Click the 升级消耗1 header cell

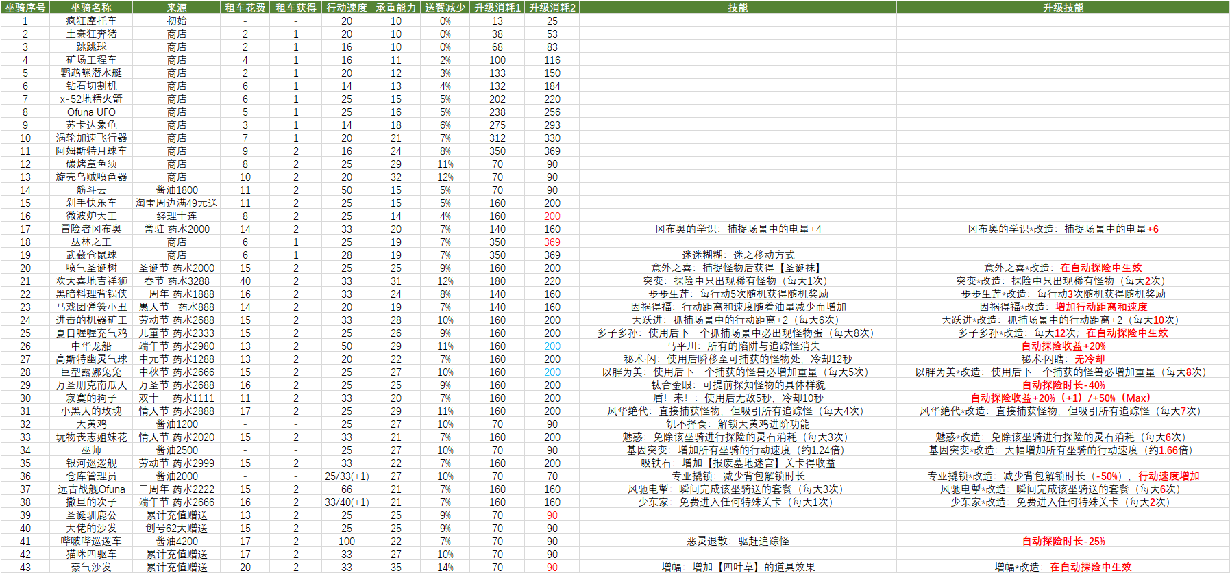[497, 8]
